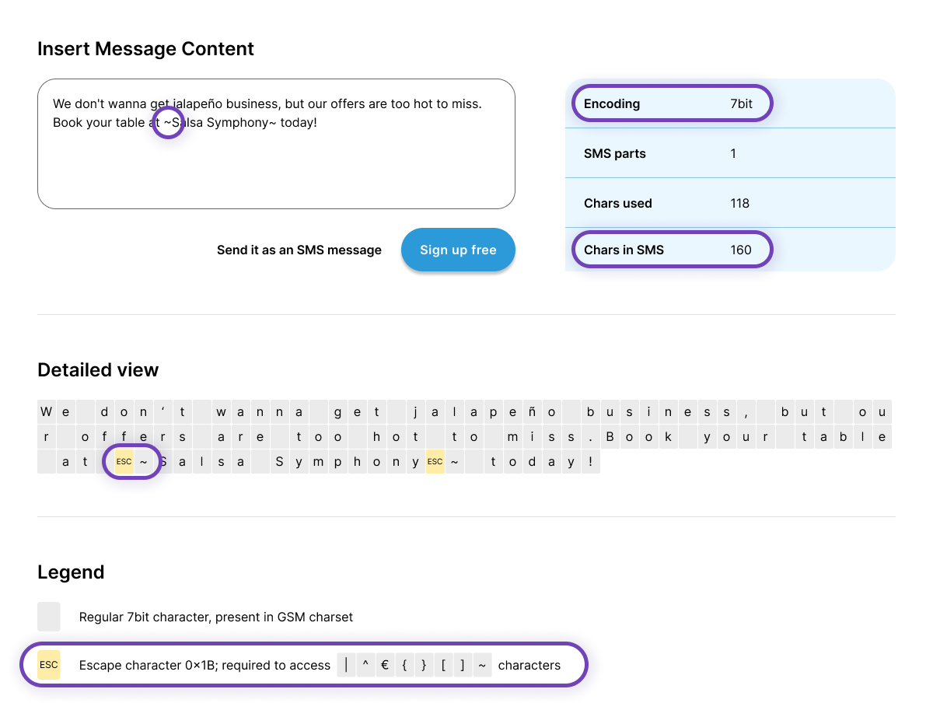Click the caret ^ tile in the Legend
Image resolution: width=933 pixels, height=717 pixels.
(365, 665)
